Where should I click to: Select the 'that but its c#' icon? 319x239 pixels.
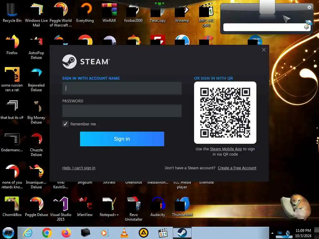(12, 110)
